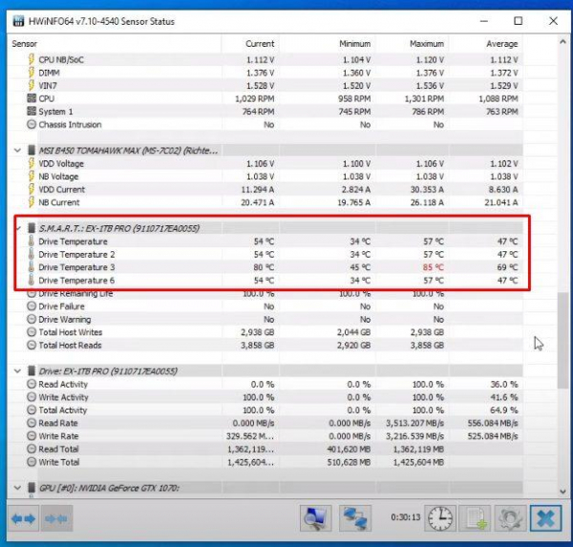Click the 1,029 RPM current CPU value
The height and width of the screenshot is (547, 573).
pyautogui.click(x=254, y=98)
